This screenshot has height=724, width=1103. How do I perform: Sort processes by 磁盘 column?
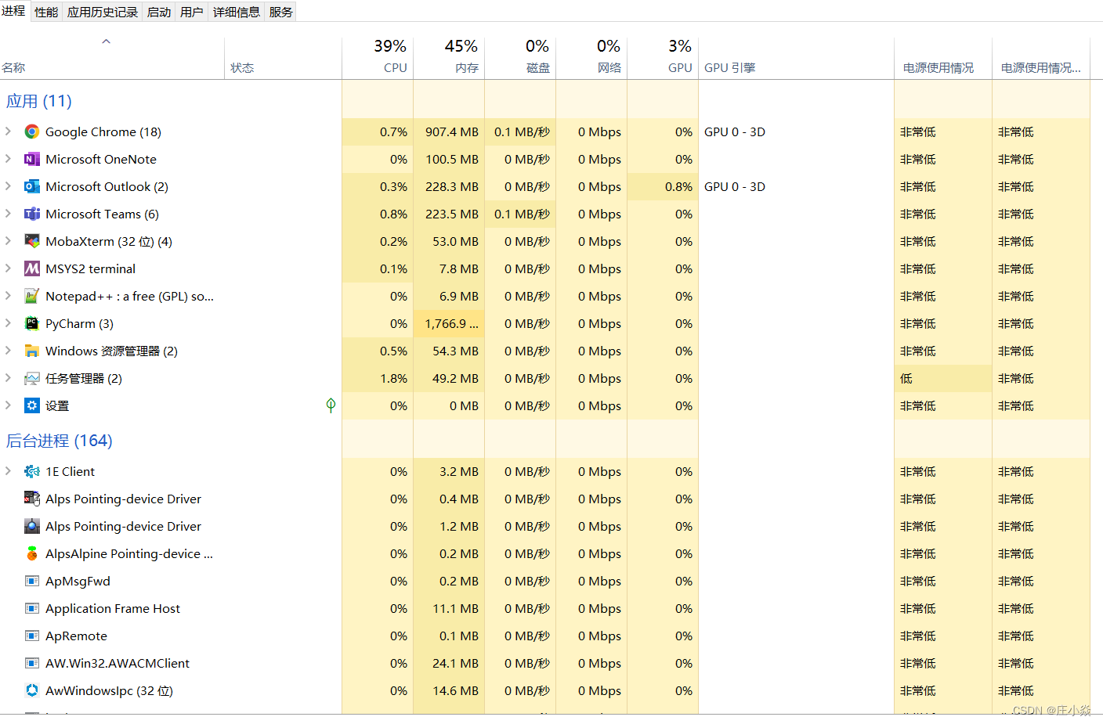pos(520,58)
